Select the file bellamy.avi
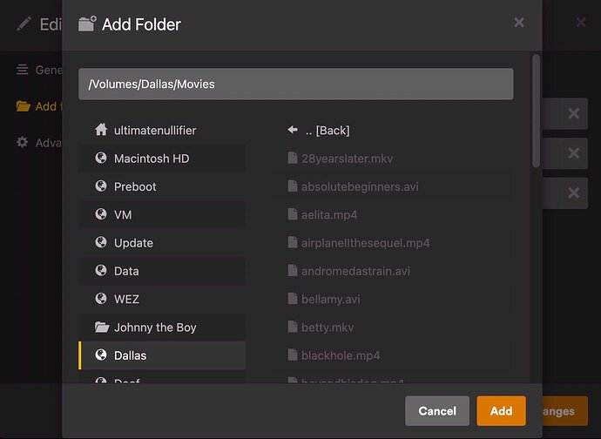The height and width of the screenshot is (439, 601). tap(393, 299)
